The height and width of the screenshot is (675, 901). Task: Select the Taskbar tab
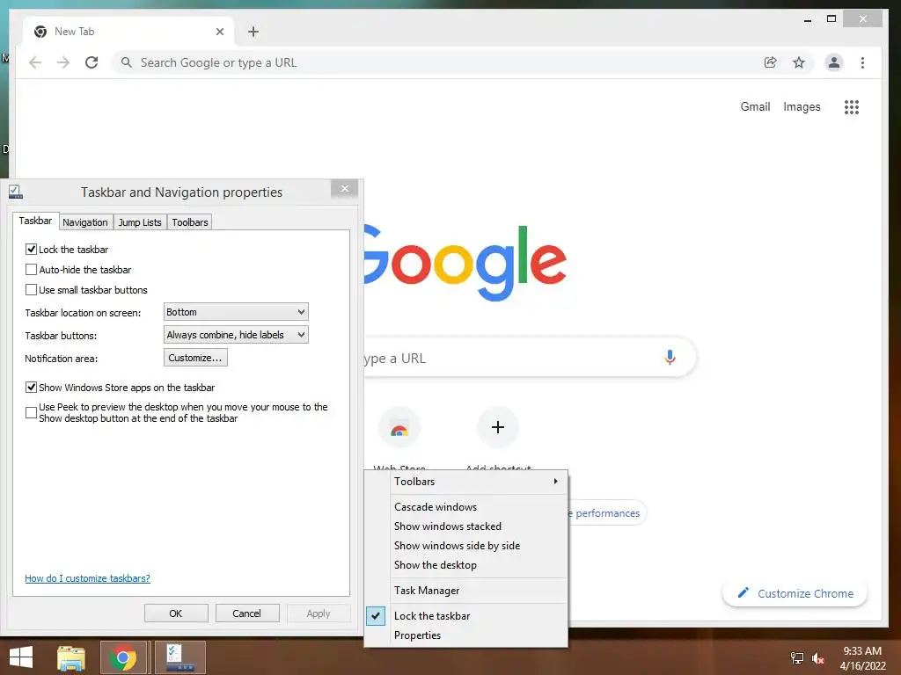35,221
